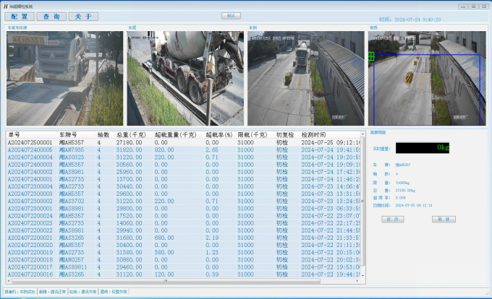Open the cement mixer side camera image
492x299 pixels.
click(184, 78)
